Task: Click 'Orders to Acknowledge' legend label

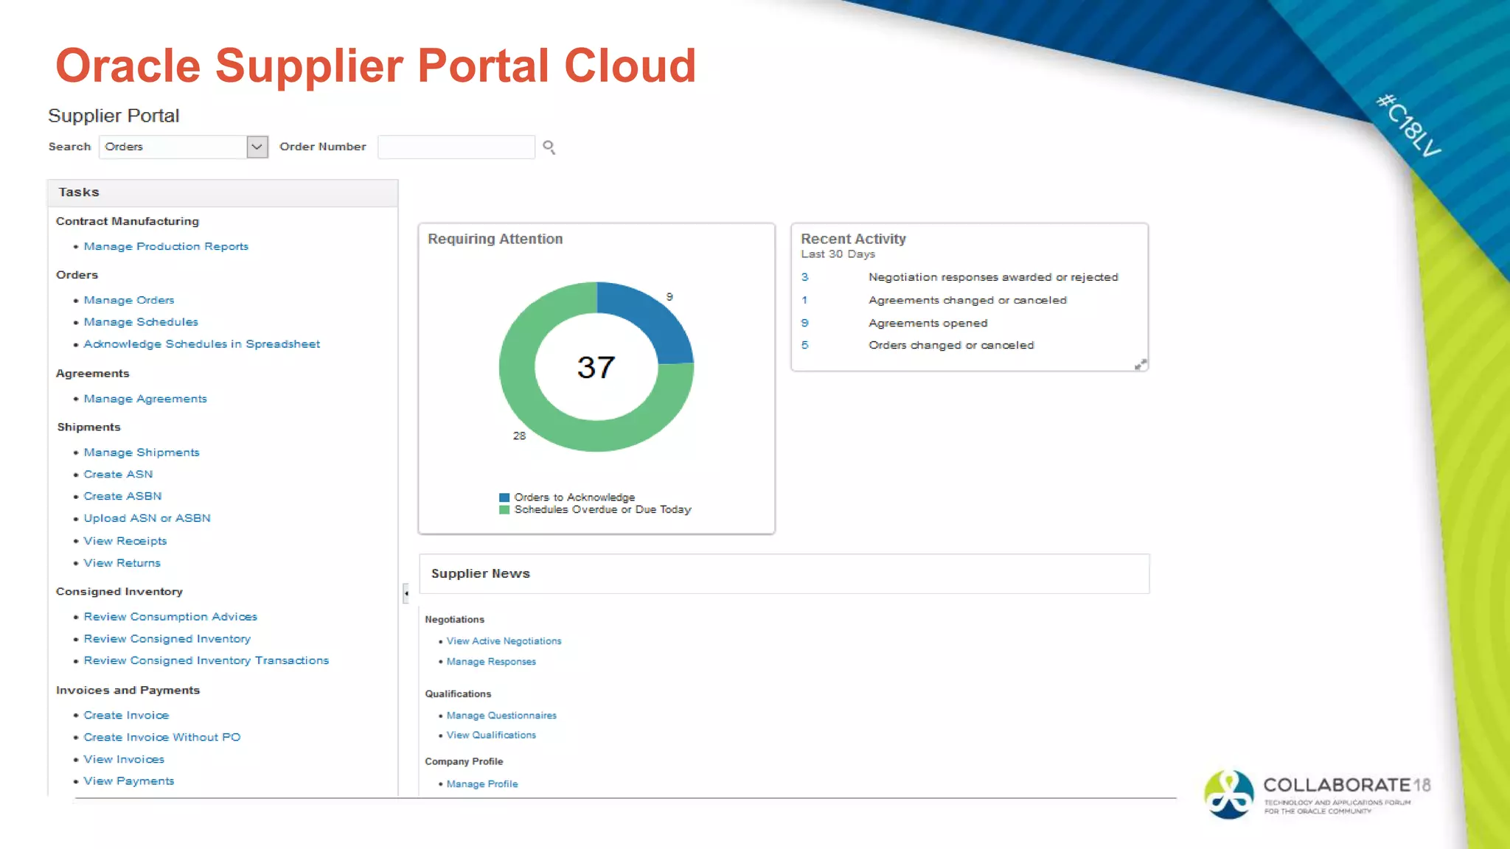Action: click(574, 497)
